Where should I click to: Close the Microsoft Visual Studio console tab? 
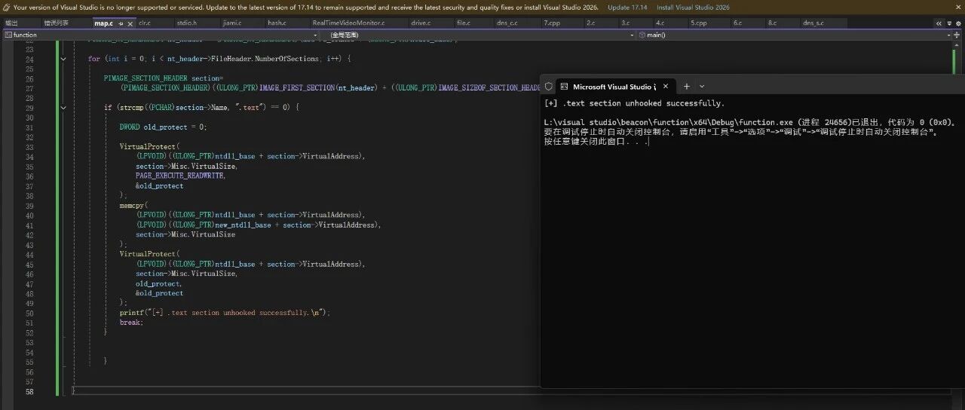point(665,87)
